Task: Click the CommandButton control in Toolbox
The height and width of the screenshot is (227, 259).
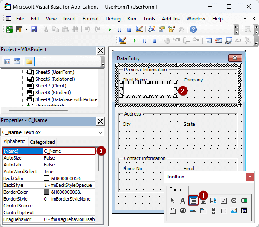Action: coord(183,210)
